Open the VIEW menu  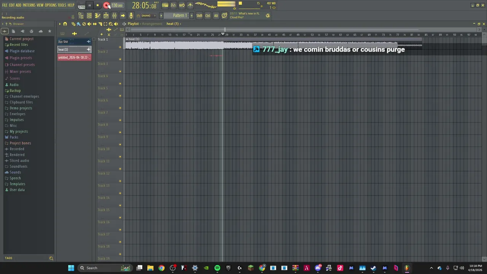coord(40,5)
